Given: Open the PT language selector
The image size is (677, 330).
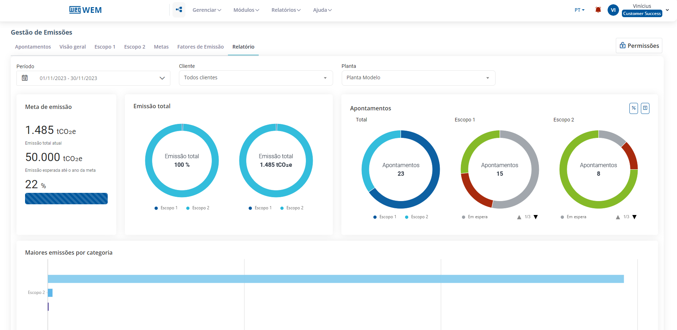Looking at the screenshot, I should [579, 10].
